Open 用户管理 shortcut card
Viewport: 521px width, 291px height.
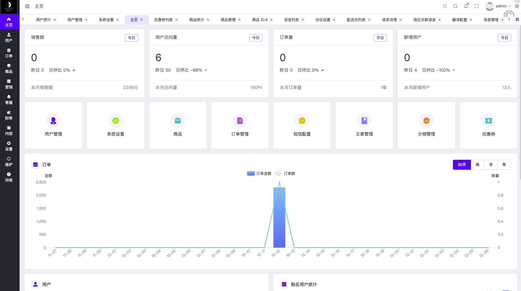point(53,125)
